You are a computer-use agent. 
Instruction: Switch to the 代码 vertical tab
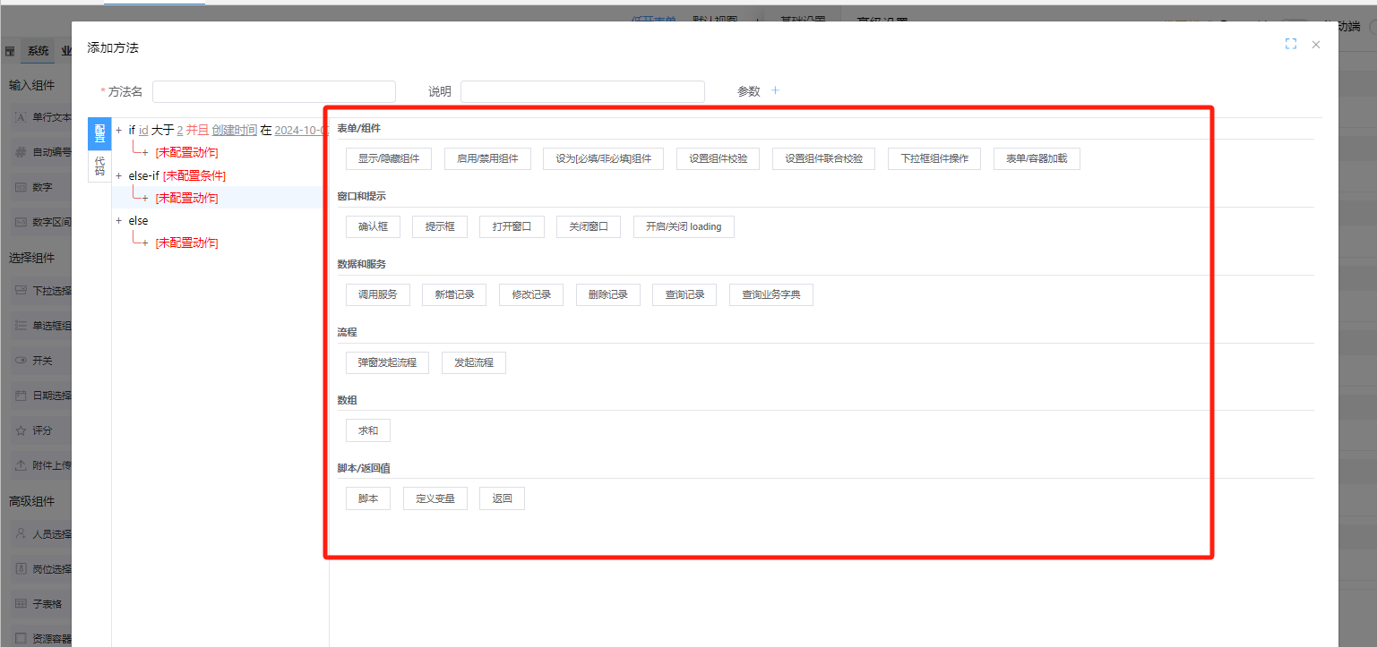click(x=99, y=166)
